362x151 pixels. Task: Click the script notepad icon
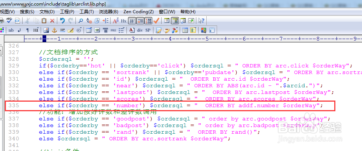[158, 30]
